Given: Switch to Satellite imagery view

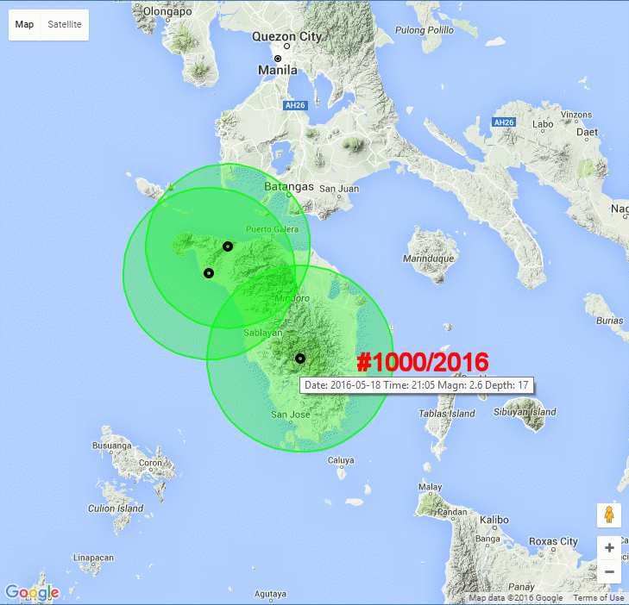Looking at the screenshot, I should coord(65,24).
